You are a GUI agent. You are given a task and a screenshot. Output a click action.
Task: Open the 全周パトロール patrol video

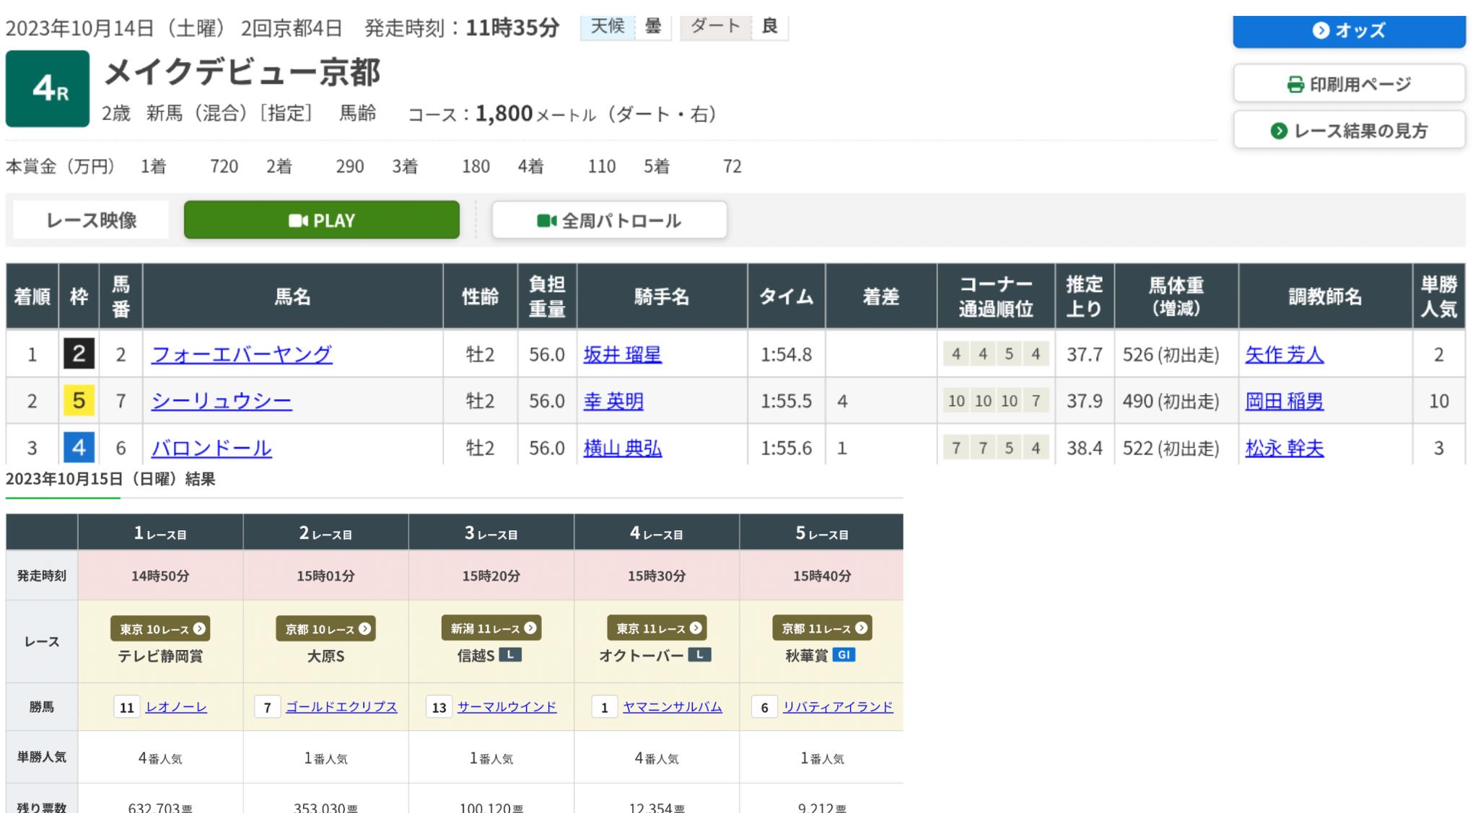point(609,220)
